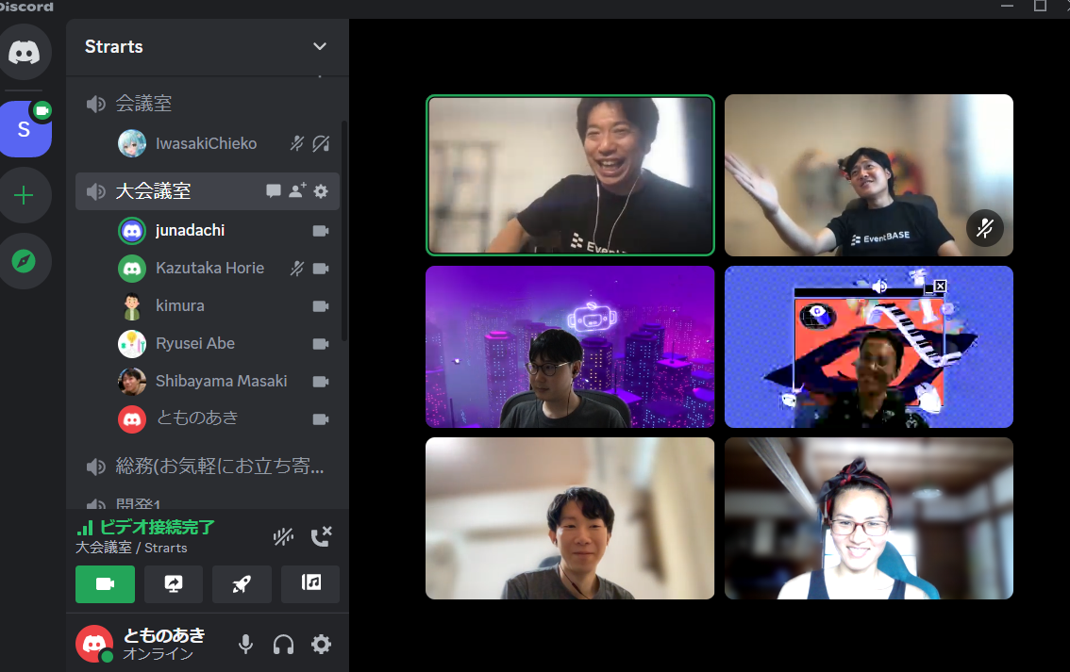Open Explore Discoverable Servers compass icon

[x=25, y=261]
